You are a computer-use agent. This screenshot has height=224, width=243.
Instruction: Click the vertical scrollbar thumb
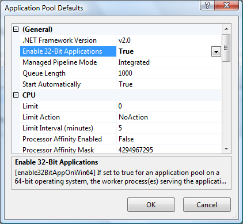(x=226, y=48)
